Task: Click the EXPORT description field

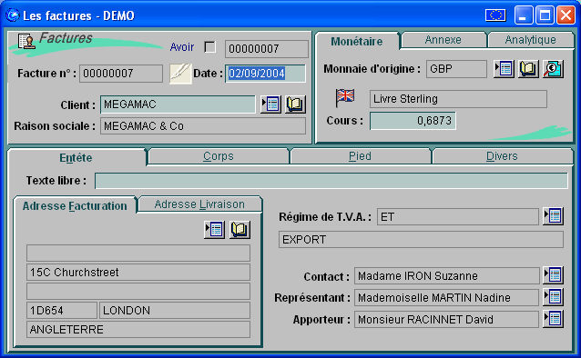Action: coord(421,239)
